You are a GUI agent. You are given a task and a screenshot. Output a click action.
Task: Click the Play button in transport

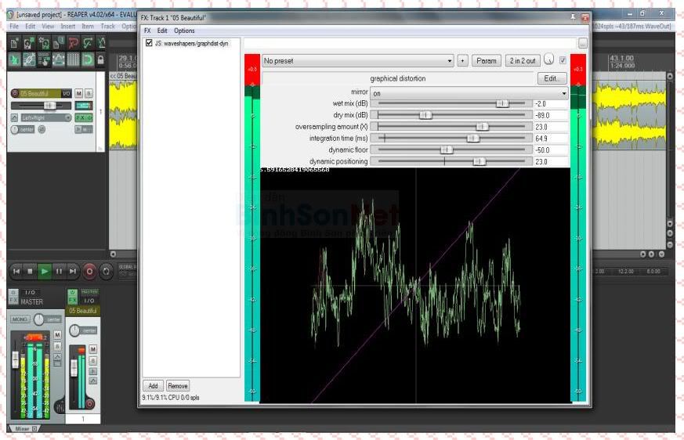point(45,271)
